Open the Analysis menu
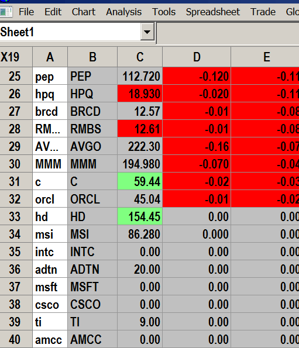This screenshot has height=348, width=299. pyautogui.click(x=123, y=12)
